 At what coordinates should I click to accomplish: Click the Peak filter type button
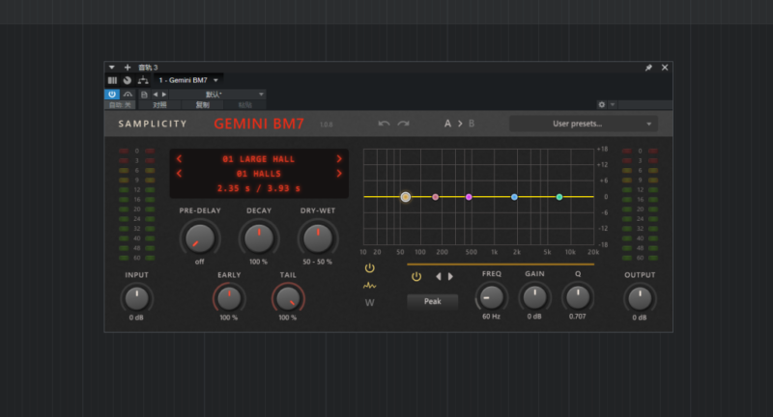pos(432,301)
